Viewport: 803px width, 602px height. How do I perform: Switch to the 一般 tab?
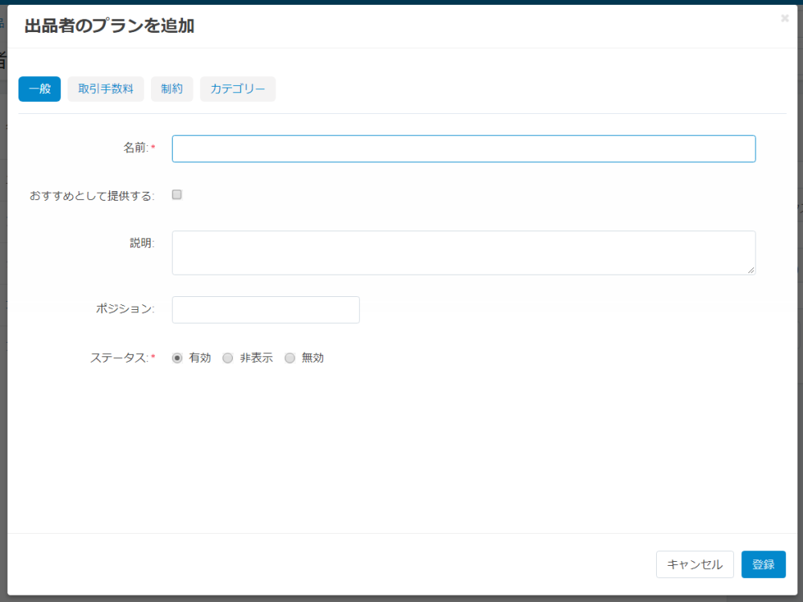point(39,89)
